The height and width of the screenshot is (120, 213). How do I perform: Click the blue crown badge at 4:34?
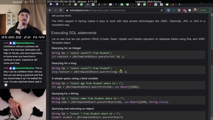coord(14,43)
